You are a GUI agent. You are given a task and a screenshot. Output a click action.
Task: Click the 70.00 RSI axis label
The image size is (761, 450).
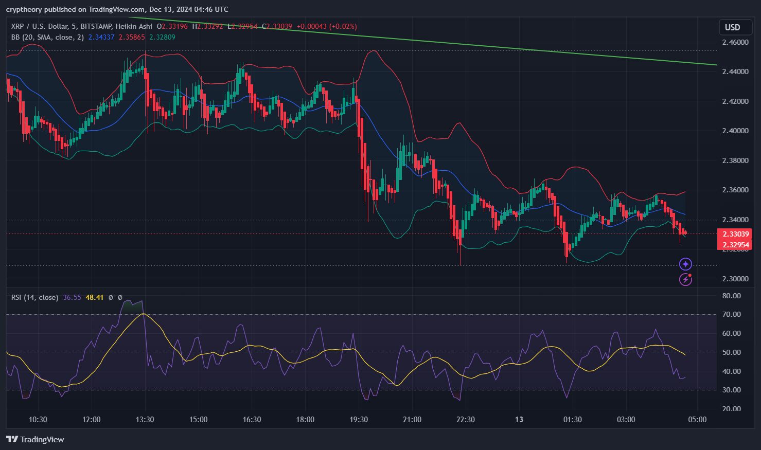732,314
